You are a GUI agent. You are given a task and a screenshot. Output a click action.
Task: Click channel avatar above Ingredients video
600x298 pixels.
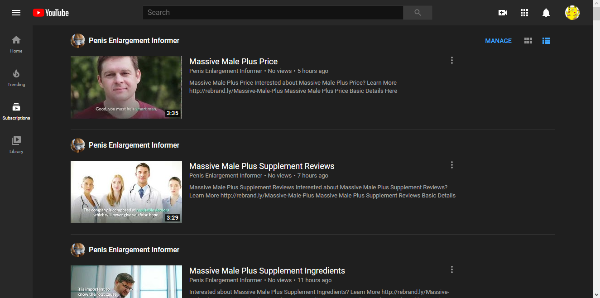click(78, 250)
